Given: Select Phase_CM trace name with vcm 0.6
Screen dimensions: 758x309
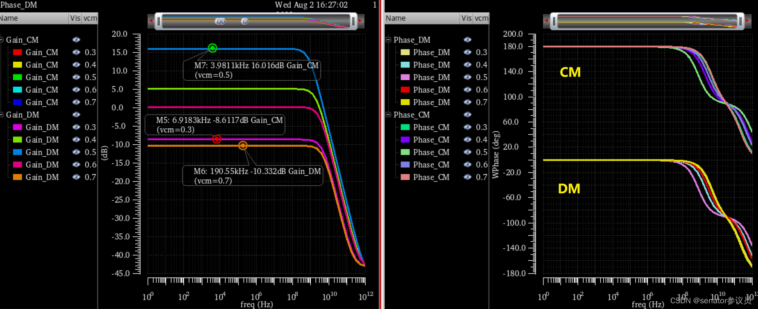Looking at the screenshot, I should tap(431, 165).
